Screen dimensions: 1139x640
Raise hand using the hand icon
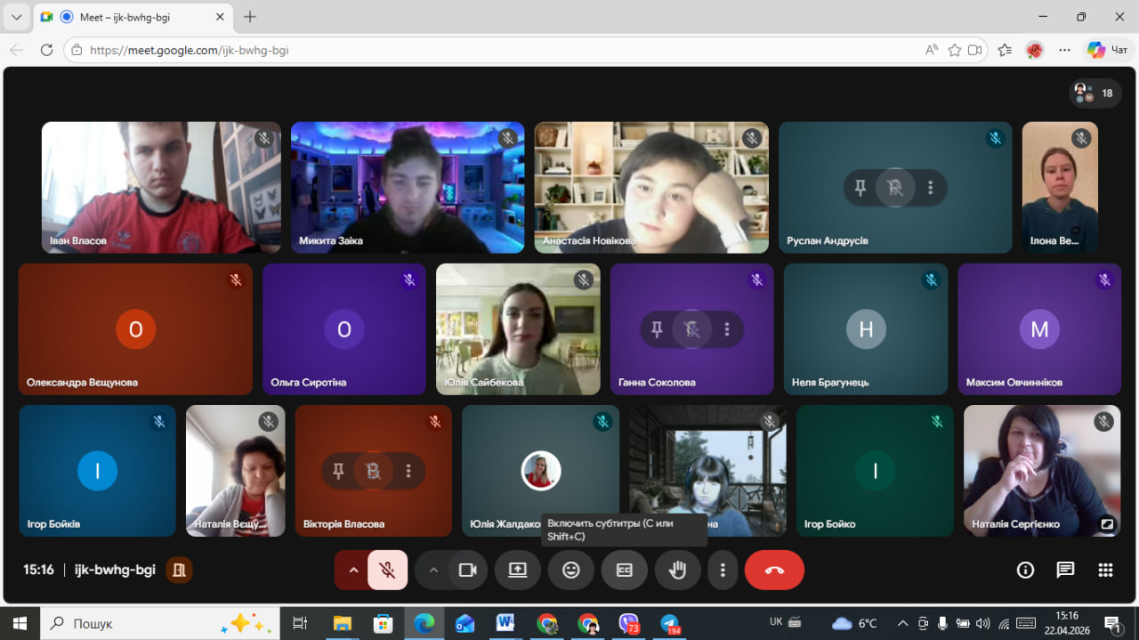click(x=677, y=570)
